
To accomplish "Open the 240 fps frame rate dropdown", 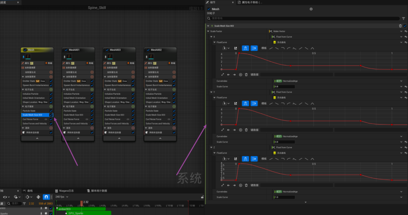I will pyautogui.click(x=62, y=197).
